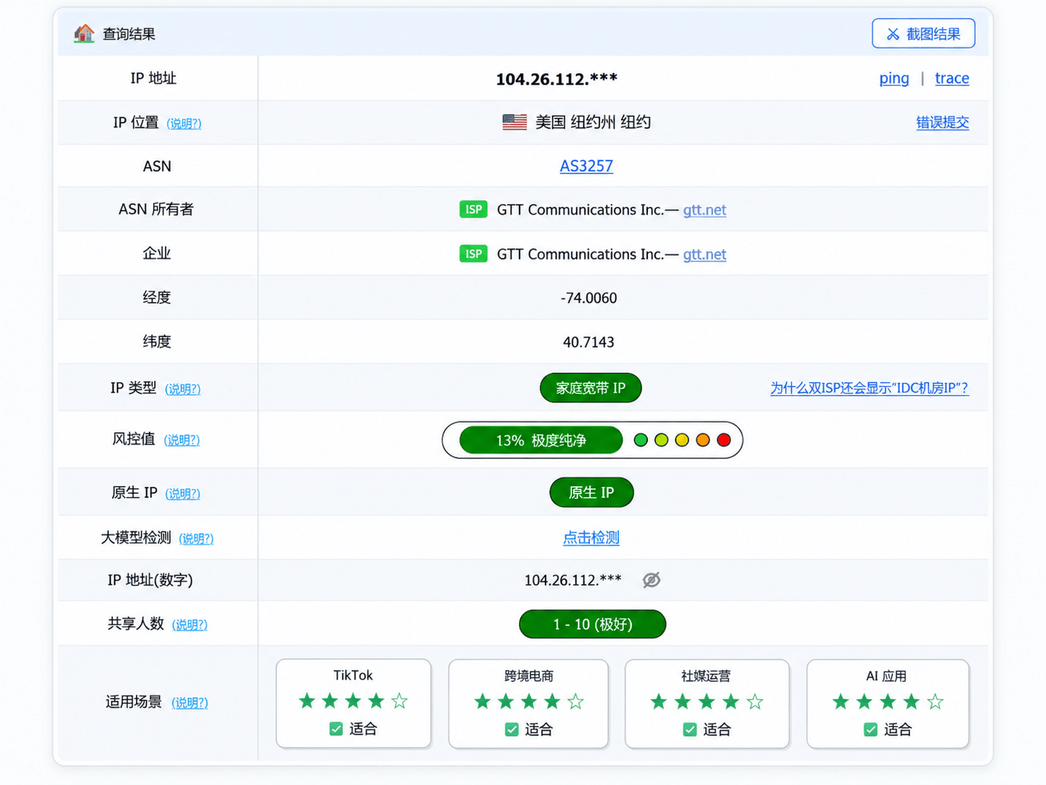Open gtt.net link in 企业 row
The height and width of the screenshot is (785, 1046).
(x=704, y=254)
